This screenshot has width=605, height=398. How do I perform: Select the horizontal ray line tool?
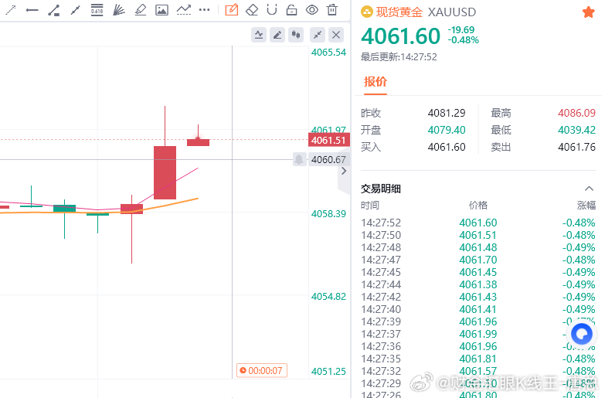point(32,10)
